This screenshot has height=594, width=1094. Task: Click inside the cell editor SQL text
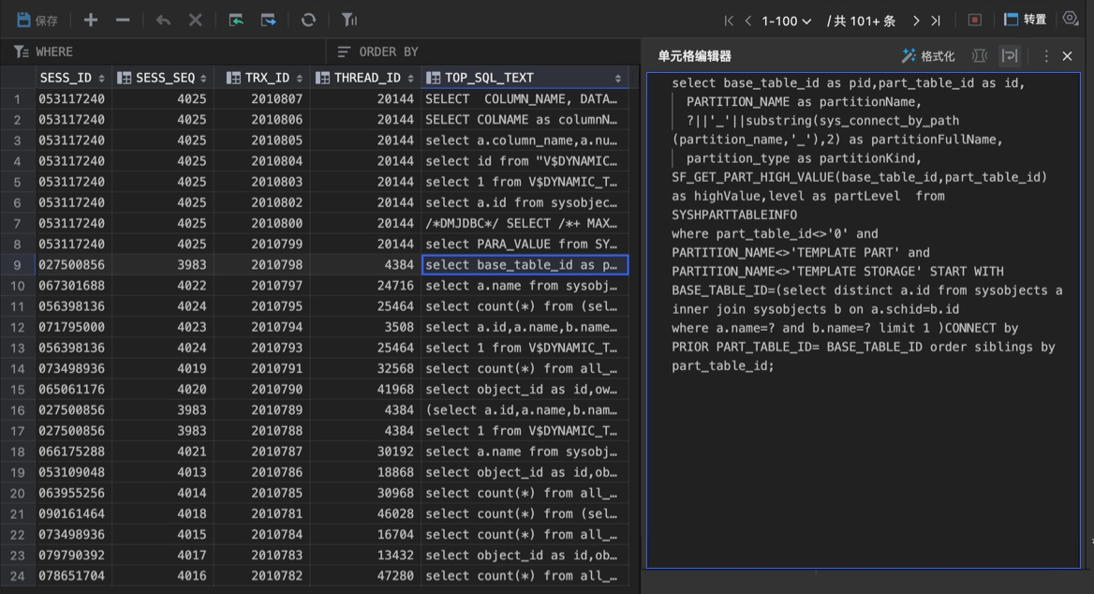pos(863,321)
